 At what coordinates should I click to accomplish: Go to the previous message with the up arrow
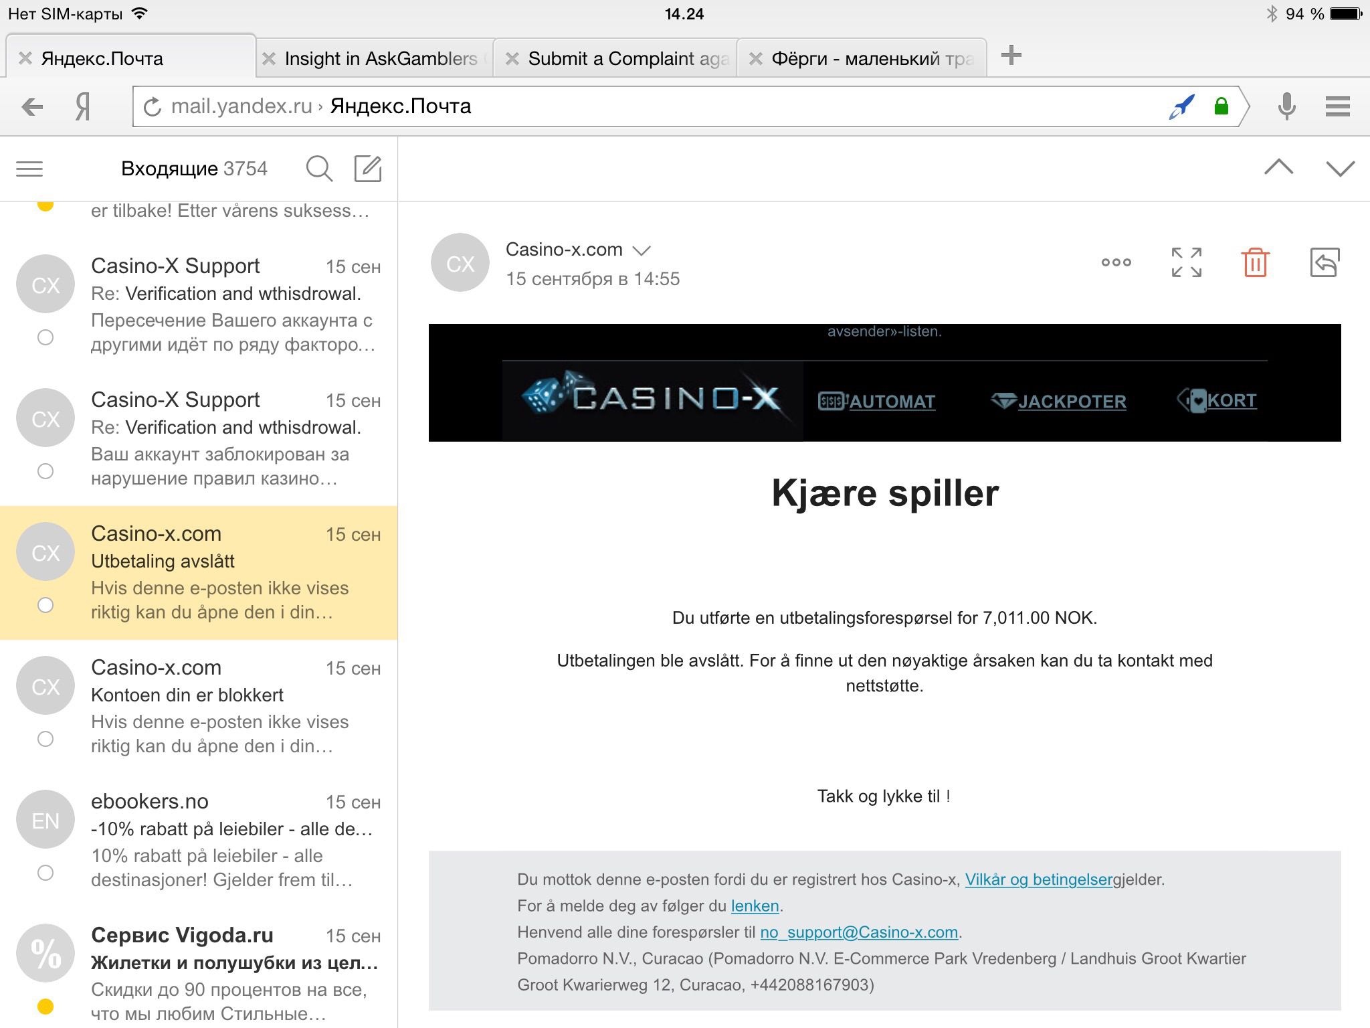[1278, 167]
